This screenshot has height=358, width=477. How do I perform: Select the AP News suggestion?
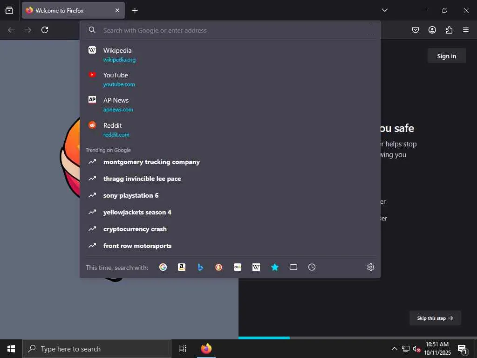click(230, 104)
